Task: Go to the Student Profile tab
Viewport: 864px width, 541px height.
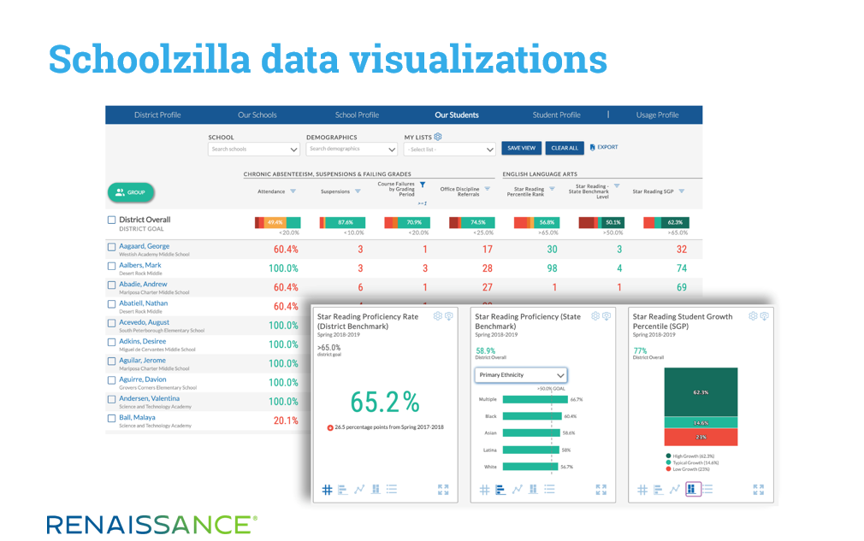Action: click(x=557, y=115)
